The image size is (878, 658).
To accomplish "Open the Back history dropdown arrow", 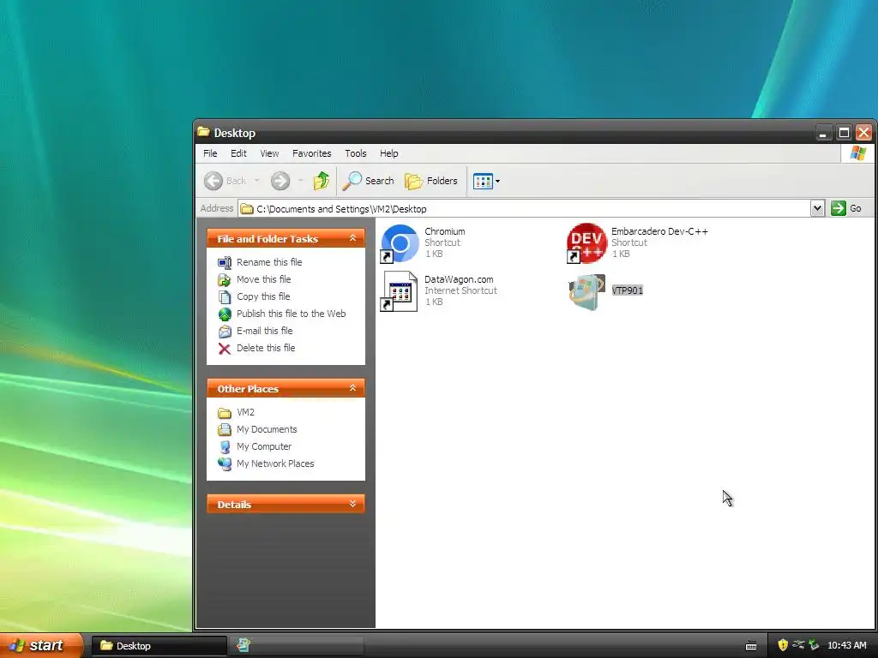I will (257, 181).
